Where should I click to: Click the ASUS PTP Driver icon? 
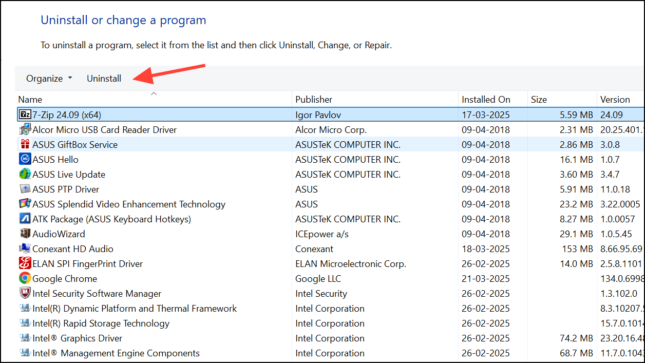click(25, 189)
